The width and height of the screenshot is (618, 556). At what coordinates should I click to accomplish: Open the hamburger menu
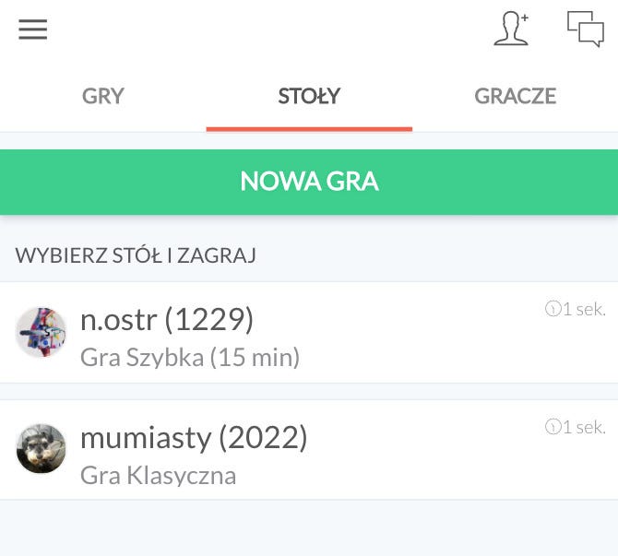32,30
